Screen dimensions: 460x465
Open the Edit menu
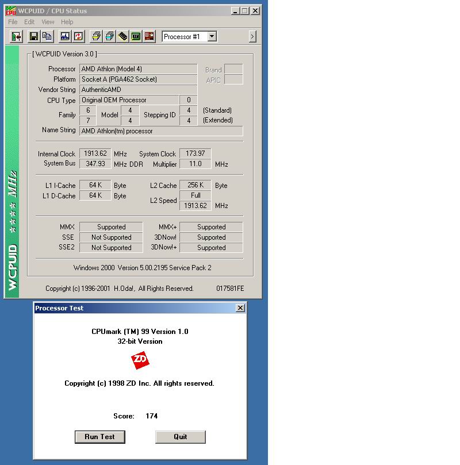click(x=29, y=22)
